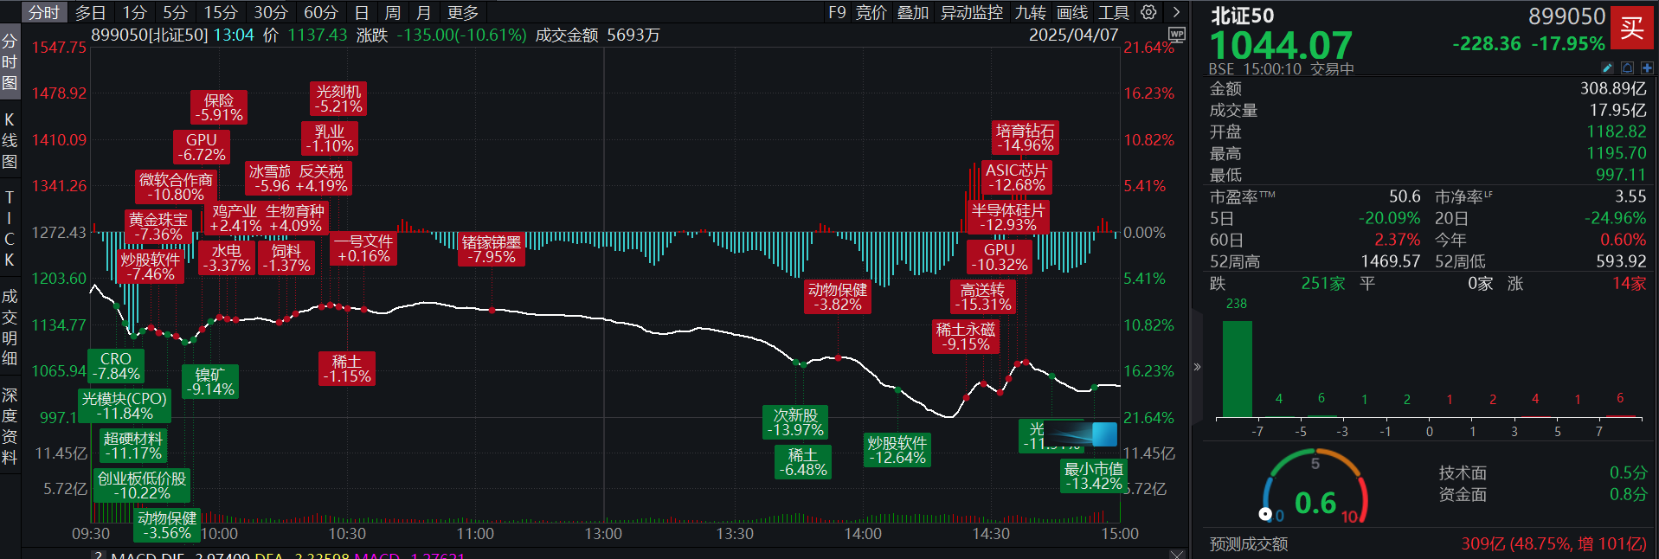Open 成交明细 trade details sidebar
The height and width of the screenshot is (559, 1659).
click(10, 327)
